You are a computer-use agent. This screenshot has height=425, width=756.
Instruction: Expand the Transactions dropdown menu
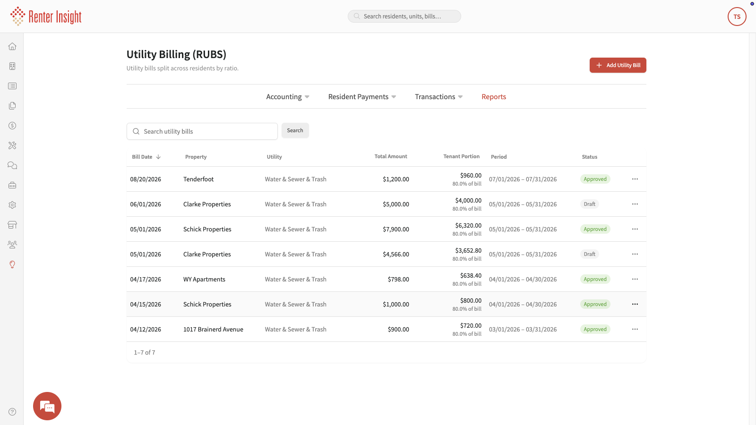(x=439, y=97)
